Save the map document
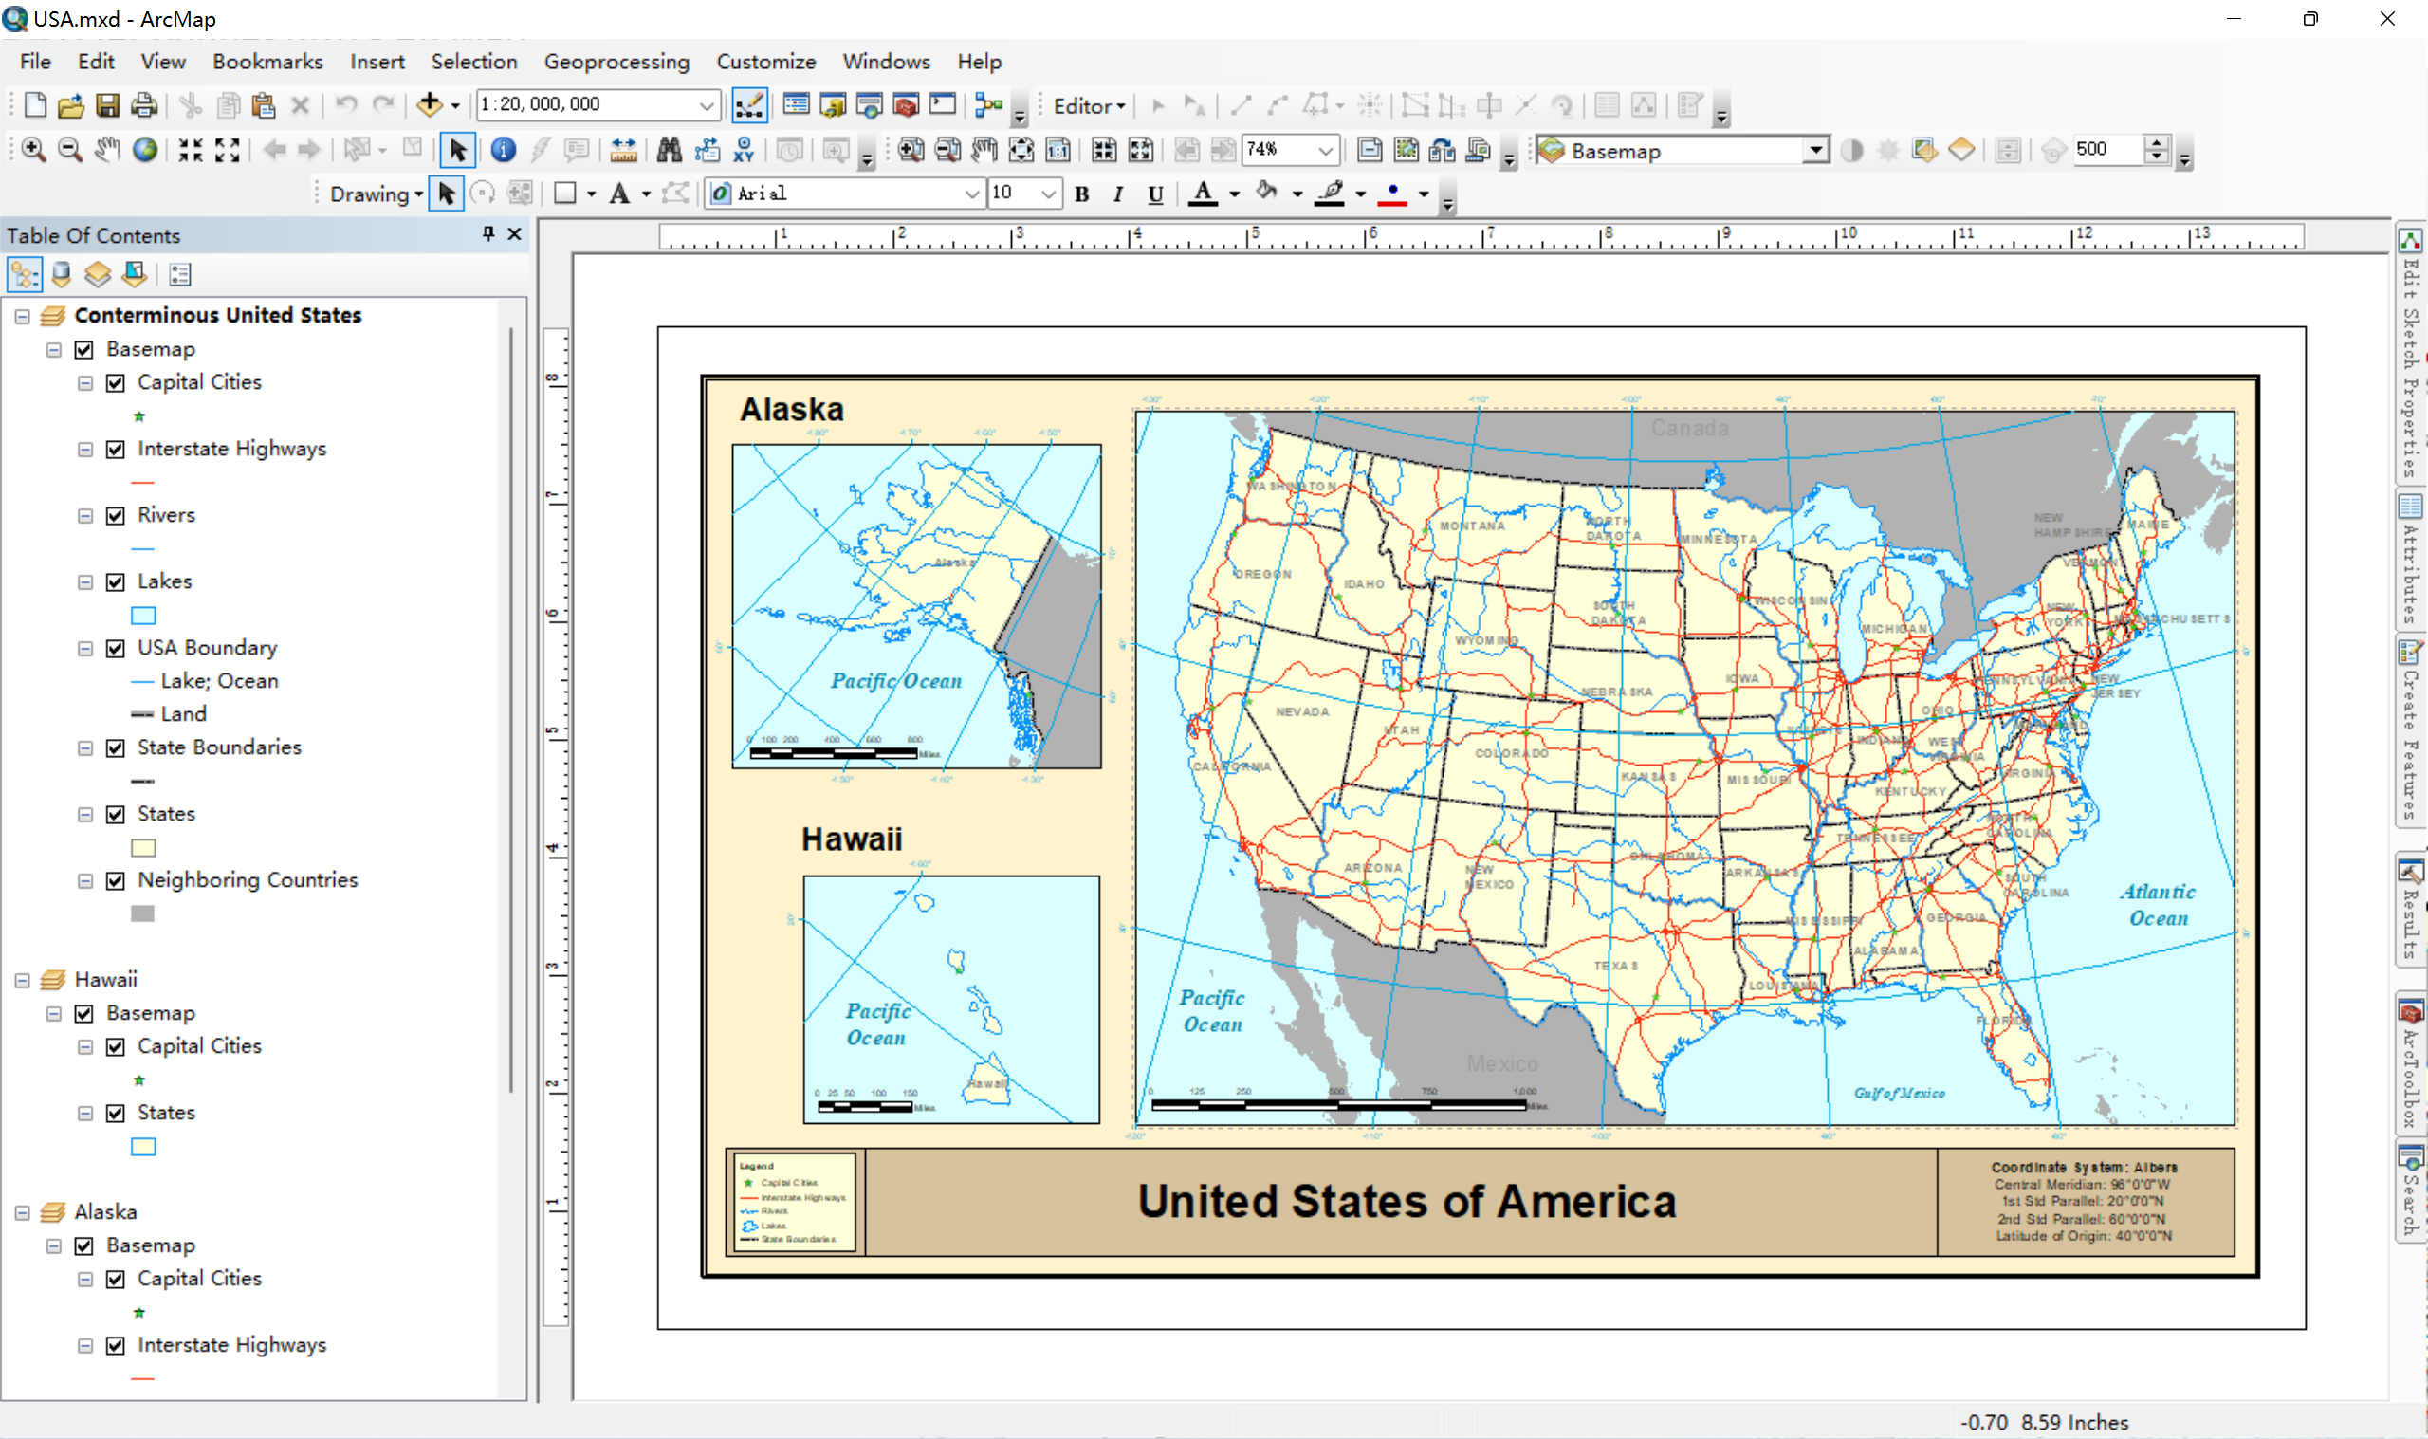2428x1439 pixels. pos(107,104)
